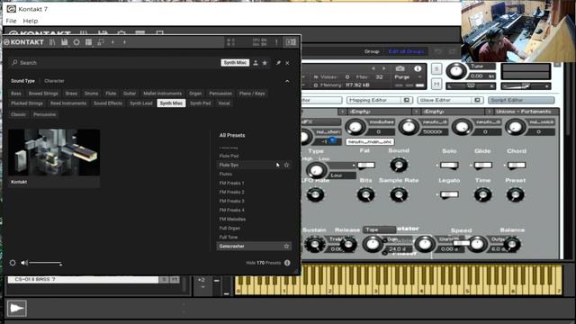
Task: Solo the instrument with S button
Action: tap(436, 68)
